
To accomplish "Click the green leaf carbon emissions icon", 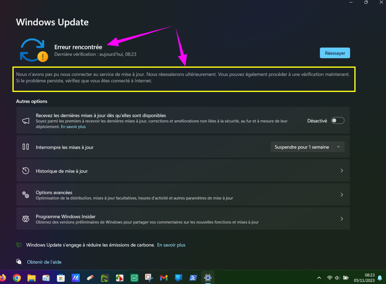I will pos(19,245).
